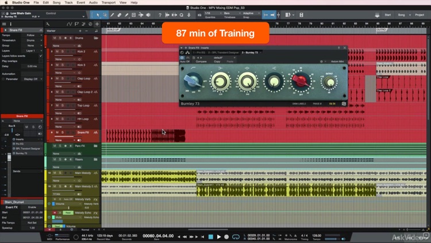431x243 pixels.
Task: Open Burnley 73 preset default dropdown
Action: 224,58
